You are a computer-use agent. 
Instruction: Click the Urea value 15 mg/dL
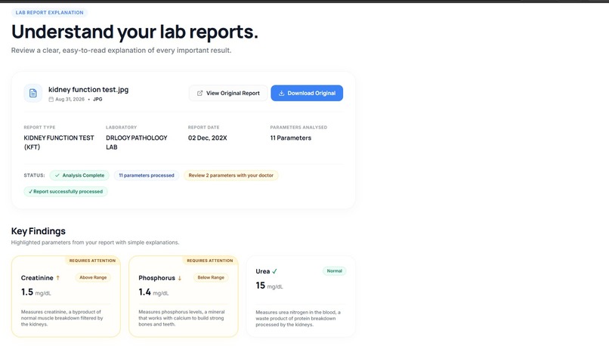click(x=270, y=286)
